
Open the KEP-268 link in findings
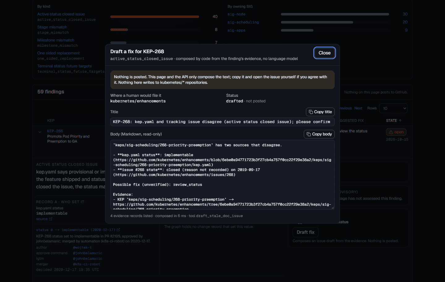[x=55, y=131]
